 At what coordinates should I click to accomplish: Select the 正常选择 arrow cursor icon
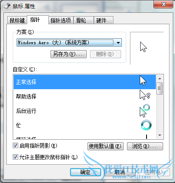point(143,81)
